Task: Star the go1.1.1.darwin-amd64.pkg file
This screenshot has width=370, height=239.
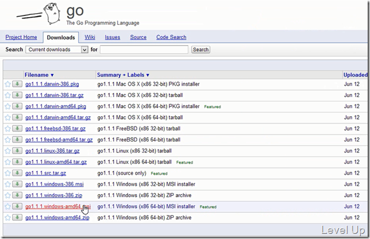Action: point(8,107)
